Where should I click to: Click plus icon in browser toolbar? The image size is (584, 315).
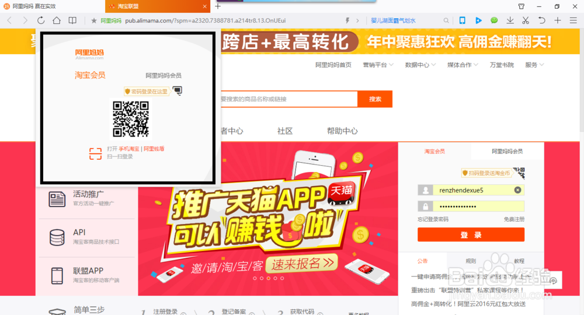(558, 20)
